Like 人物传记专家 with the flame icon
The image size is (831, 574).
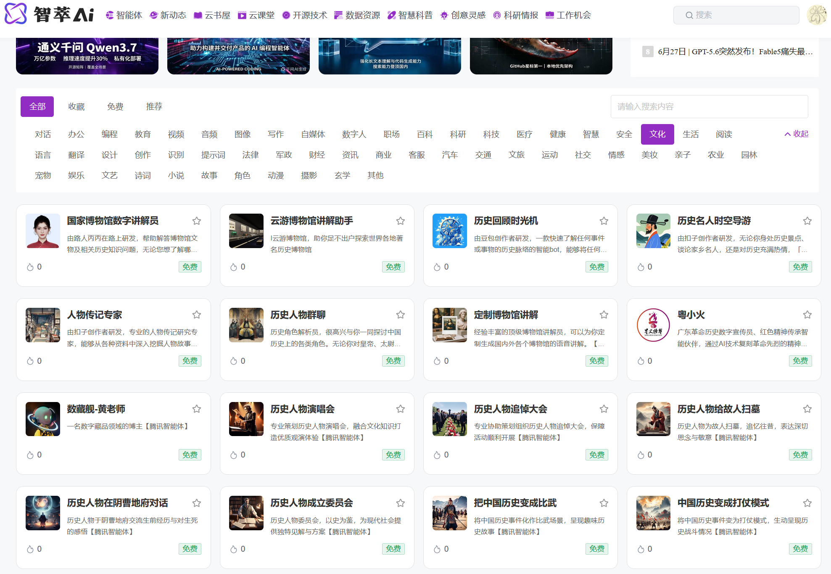[x=30, y=361]
